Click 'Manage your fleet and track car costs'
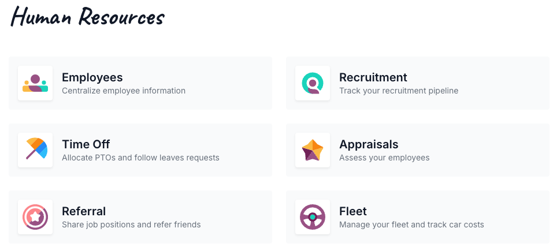 (x=411, y=224)
